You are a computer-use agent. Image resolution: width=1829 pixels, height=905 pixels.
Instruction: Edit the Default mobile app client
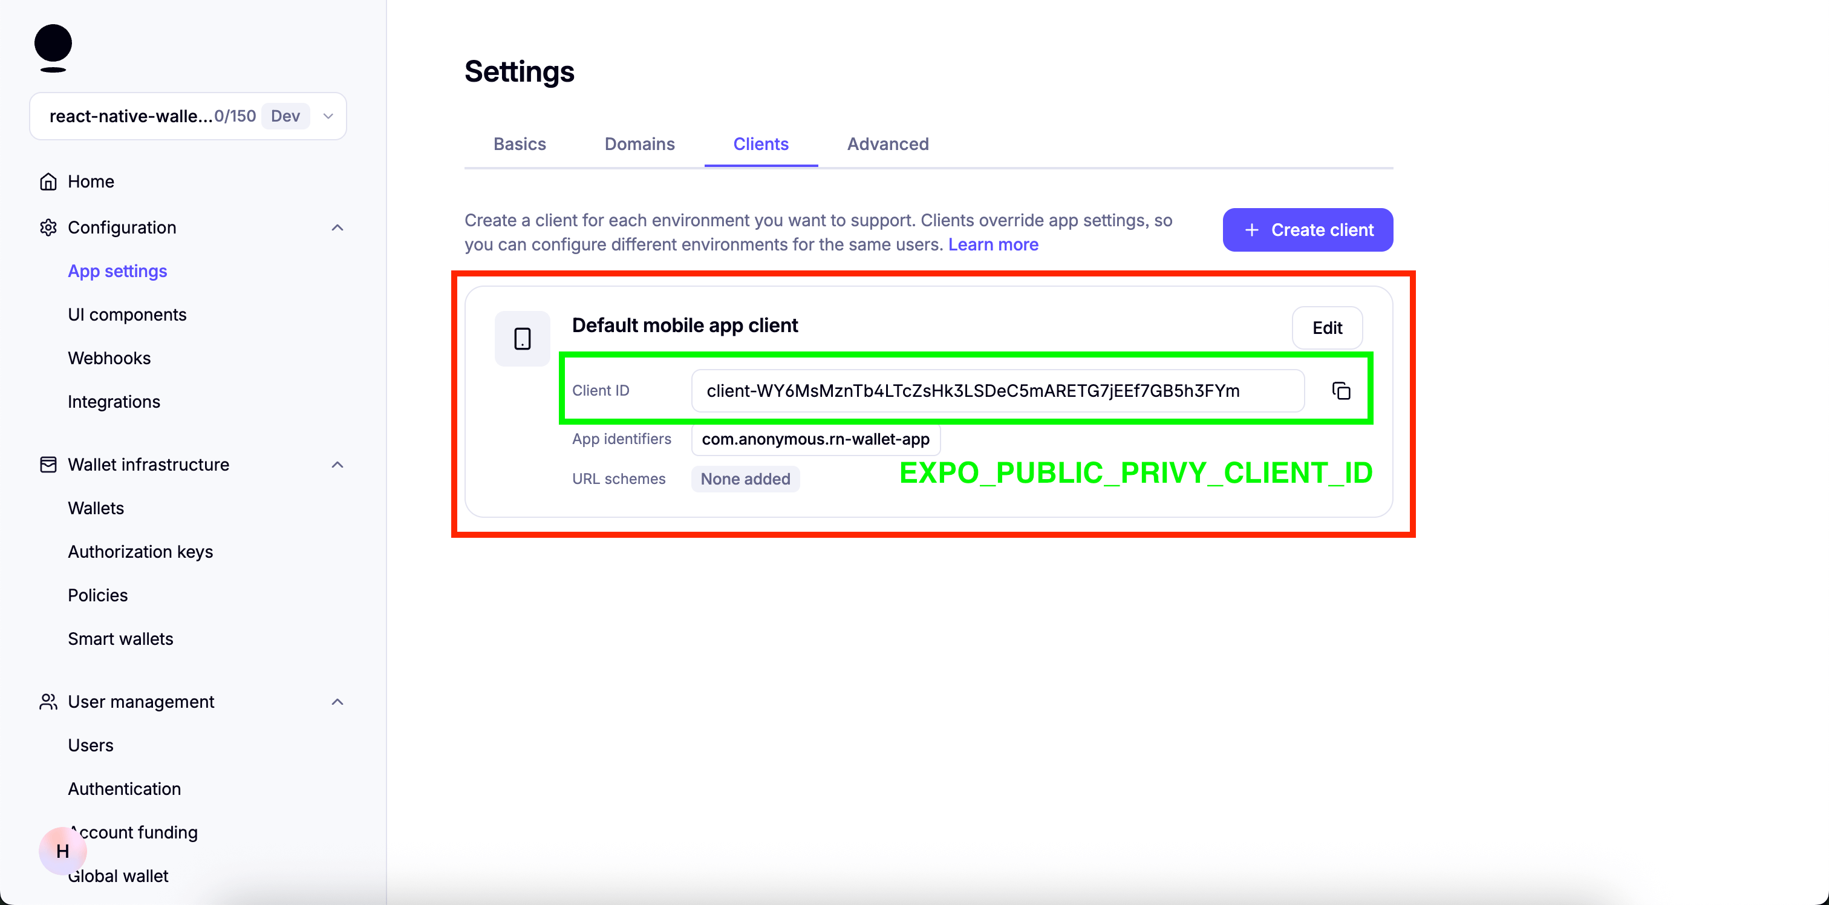click(x=1326, y=327)
